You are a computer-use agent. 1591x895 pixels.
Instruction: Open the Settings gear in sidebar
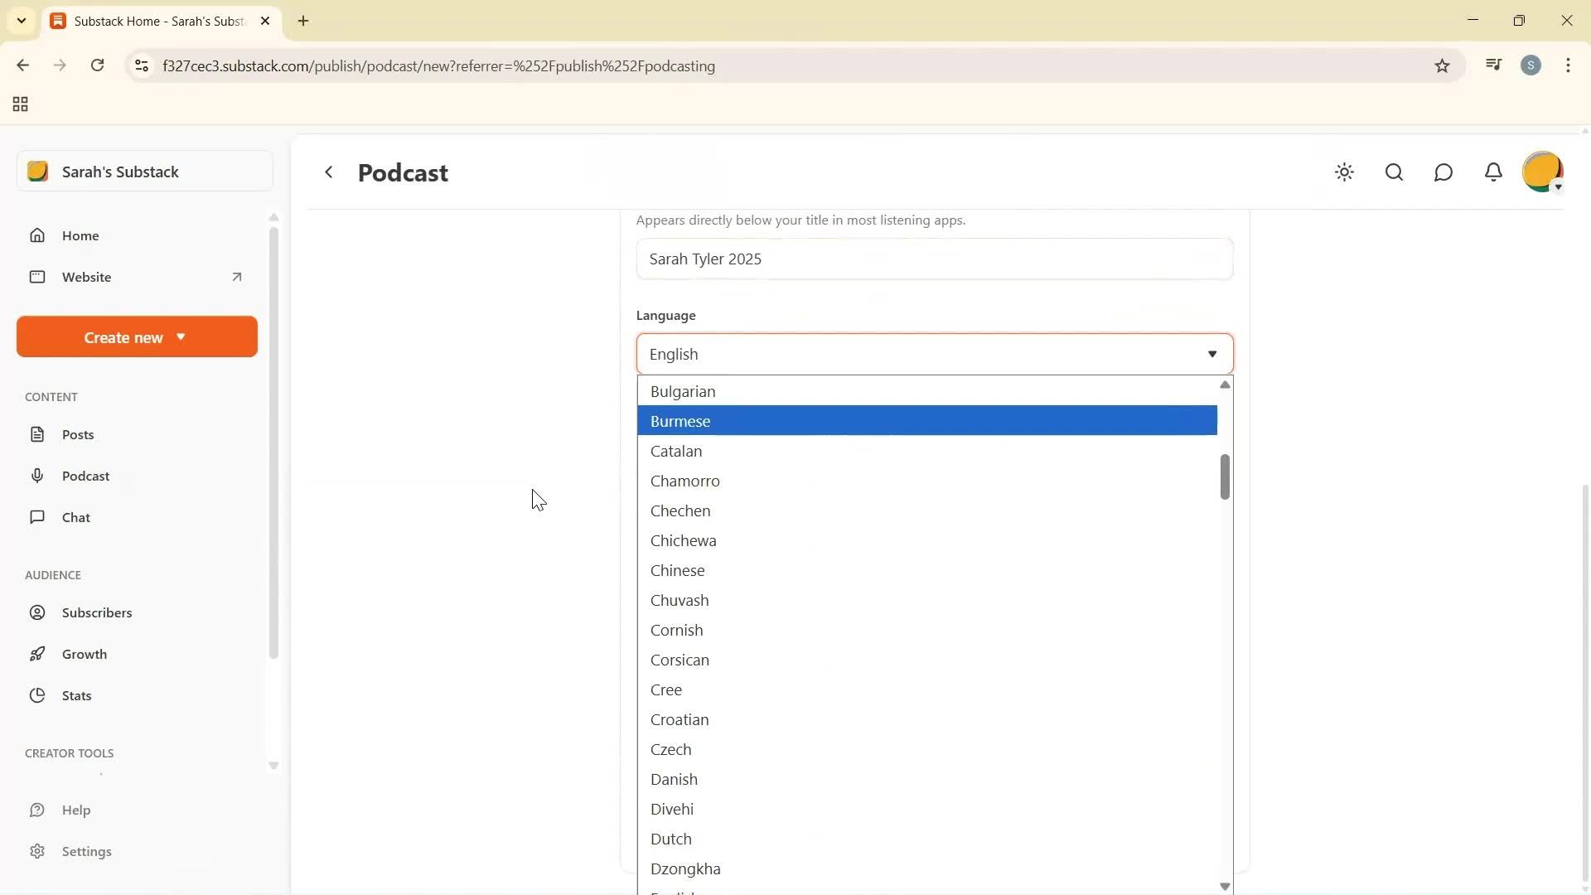[38, 851]
